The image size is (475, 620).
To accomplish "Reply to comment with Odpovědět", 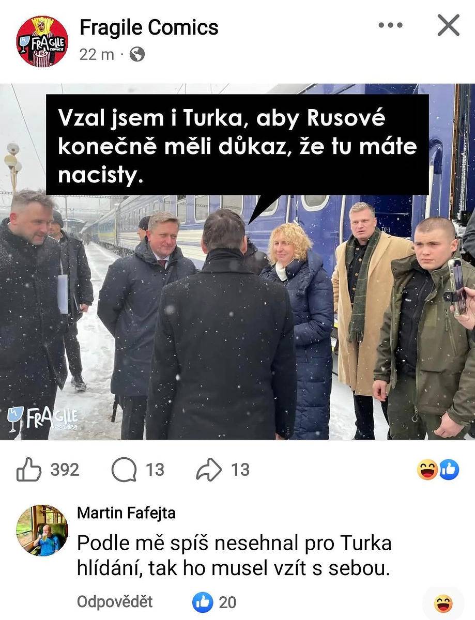I will 115,602.
